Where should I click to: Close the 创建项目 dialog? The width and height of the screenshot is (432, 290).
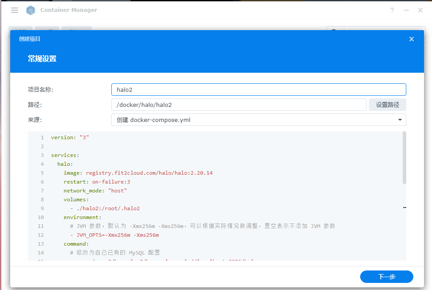coord(411,39)
